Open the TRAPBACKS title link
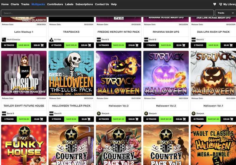Screen dimensions: 236x165 pyautogui.click(x=71, y=32)
